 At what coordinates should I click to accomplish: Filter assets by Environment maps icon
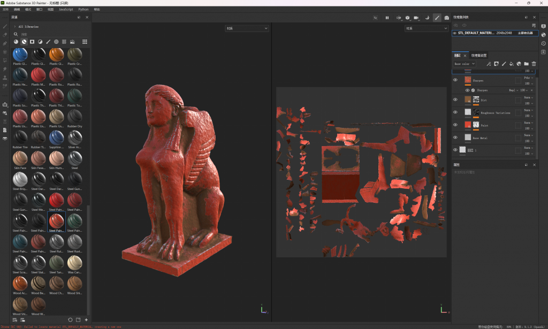coord(72,42)
